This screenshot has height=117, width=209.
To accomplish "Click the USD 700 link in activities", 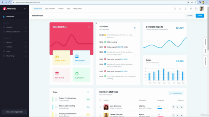I will tap(120, 47).
